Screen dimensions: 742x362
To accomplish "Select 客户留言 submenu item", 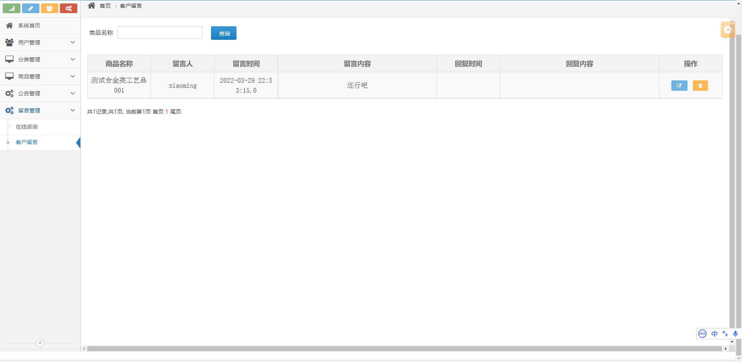I will (x=27, y=142).
